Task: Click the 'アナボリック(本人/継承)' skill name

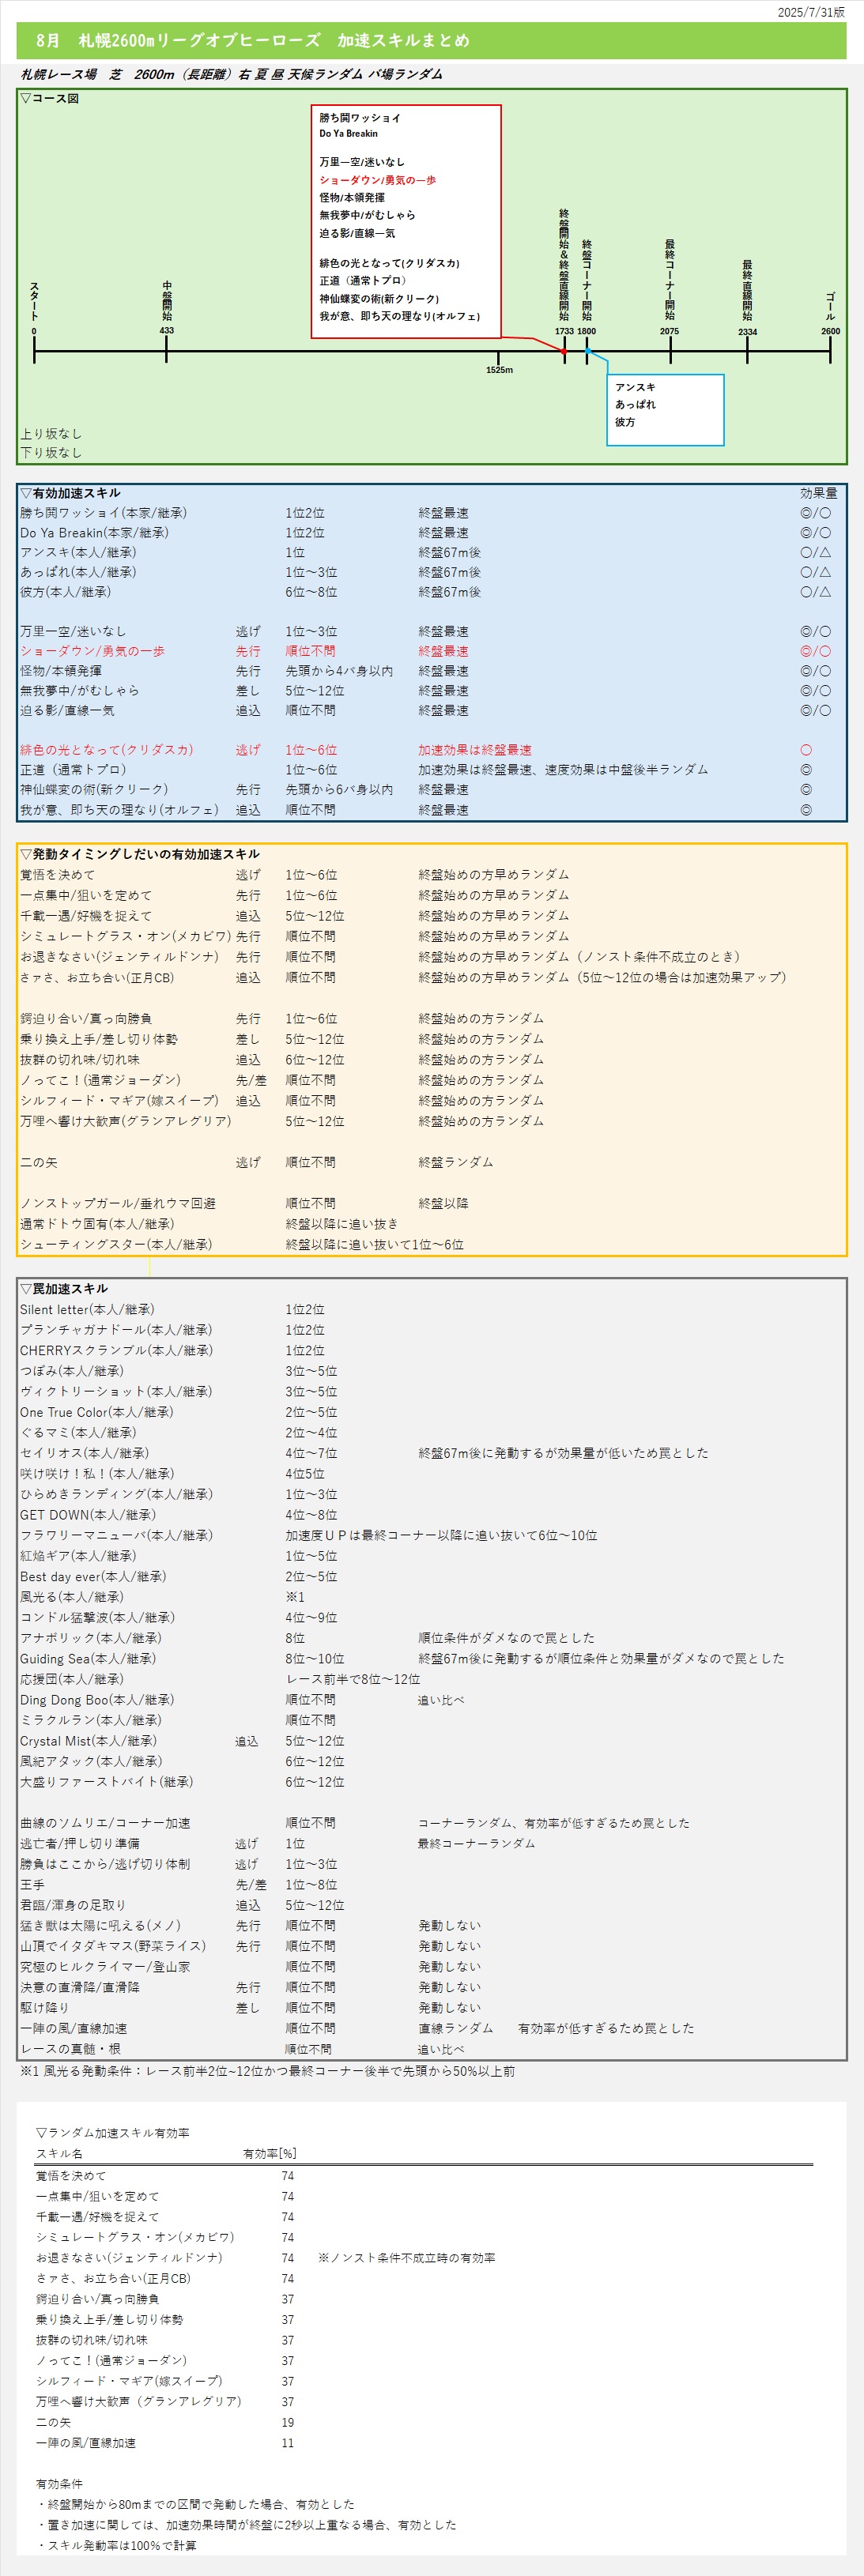Action: coord(91,1638)
